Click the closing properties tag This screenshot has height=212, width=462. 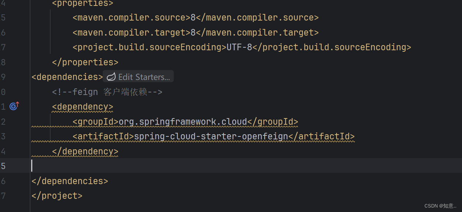85,62
